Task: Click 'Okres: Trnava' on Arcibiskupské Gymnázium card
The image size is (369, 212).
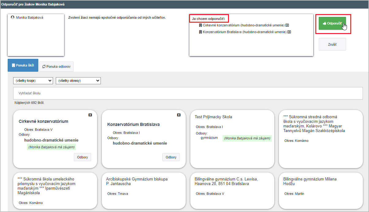Action: pyautogui.click(x=118, y=194)
